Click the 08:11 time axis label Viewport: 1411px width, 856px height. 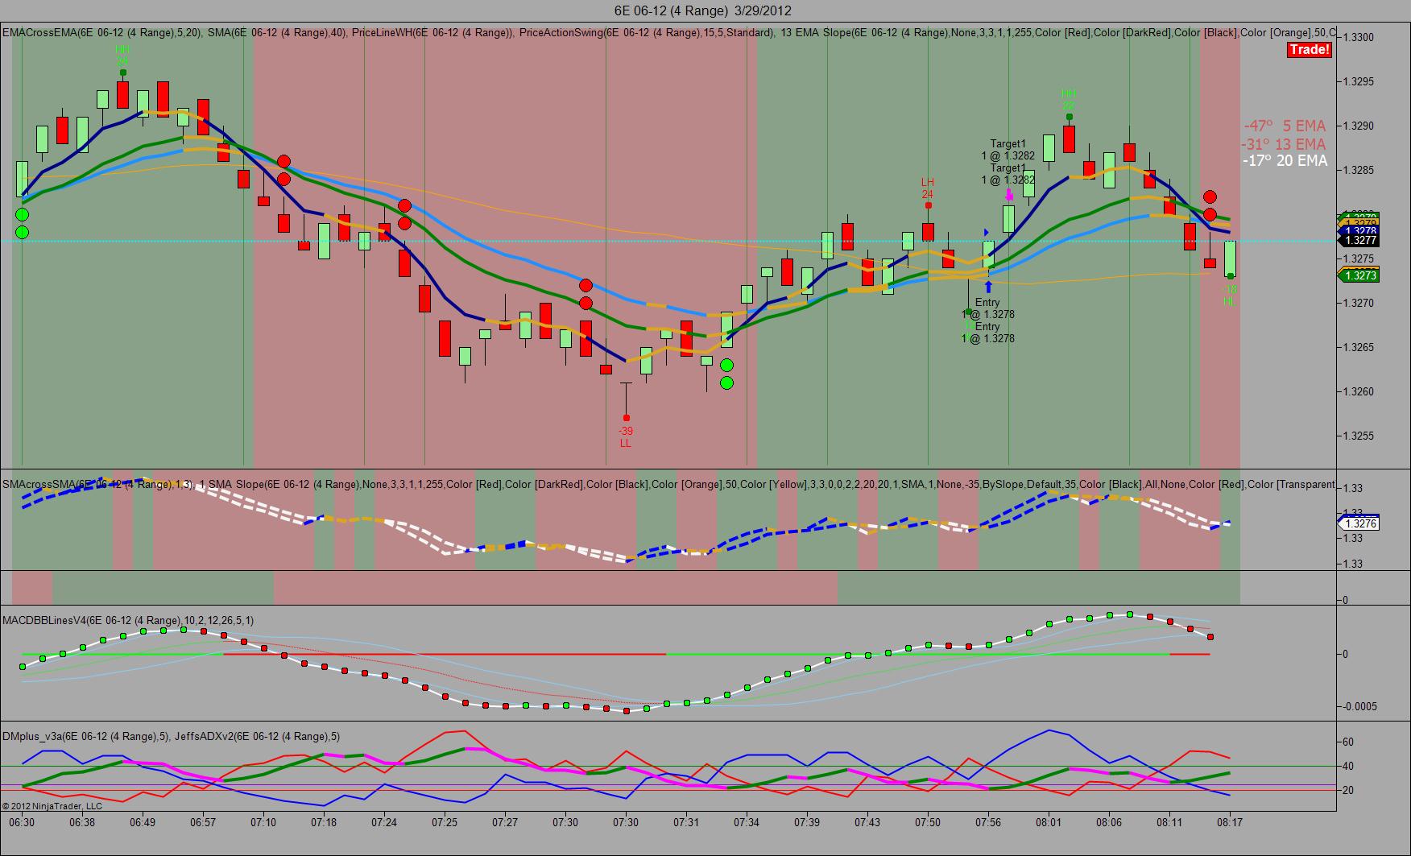1169,822
